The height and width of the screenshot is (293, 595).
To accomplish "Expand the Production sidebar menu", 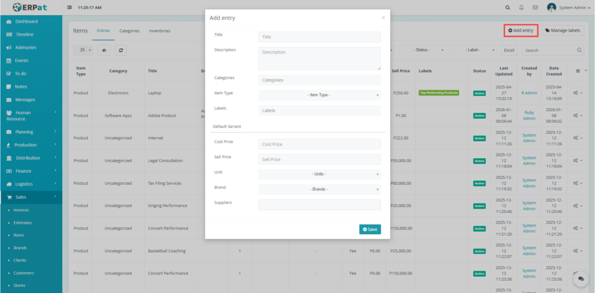I will tap(31, 145).
